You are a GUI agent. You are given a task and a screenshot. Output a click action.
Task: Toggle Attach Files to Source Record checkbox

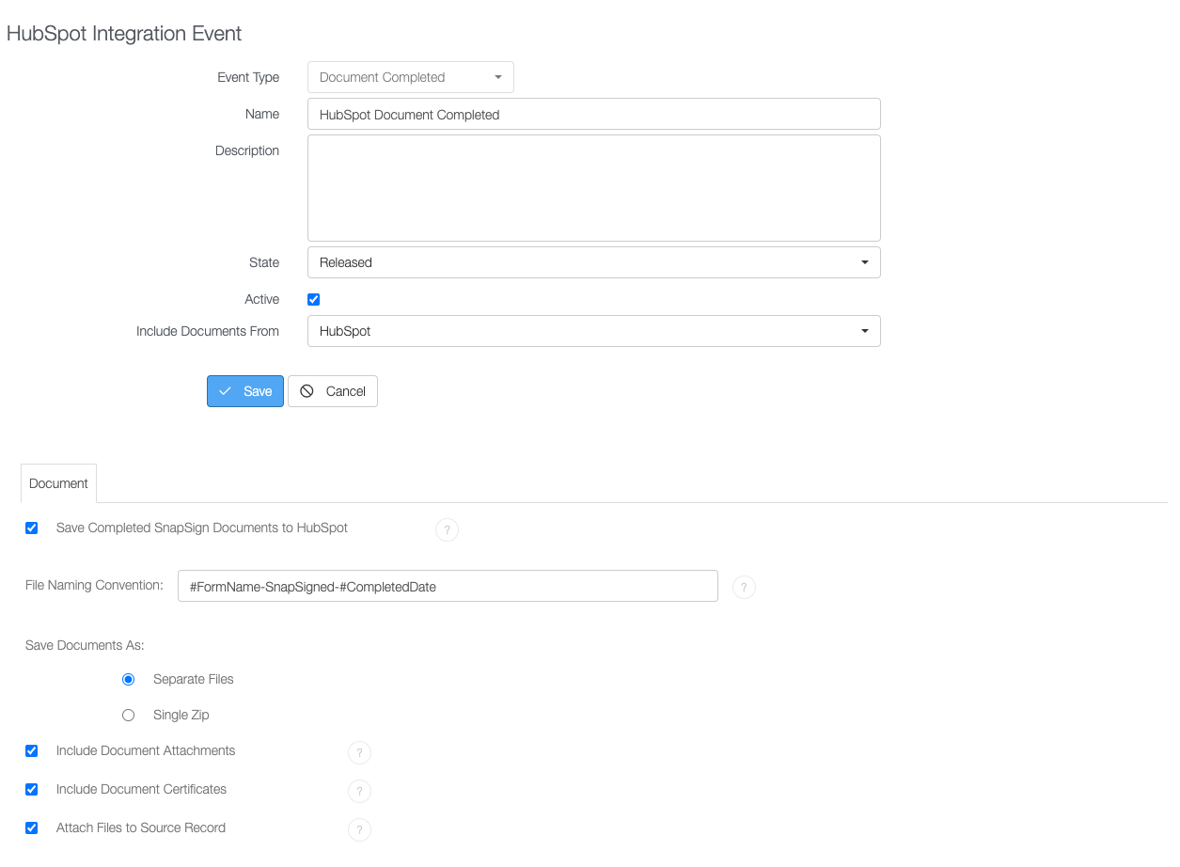click(x=32, y=828)
